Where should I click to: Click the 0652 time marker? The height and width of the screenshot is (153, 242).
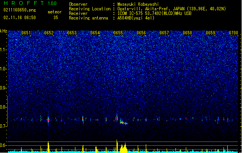49,33
